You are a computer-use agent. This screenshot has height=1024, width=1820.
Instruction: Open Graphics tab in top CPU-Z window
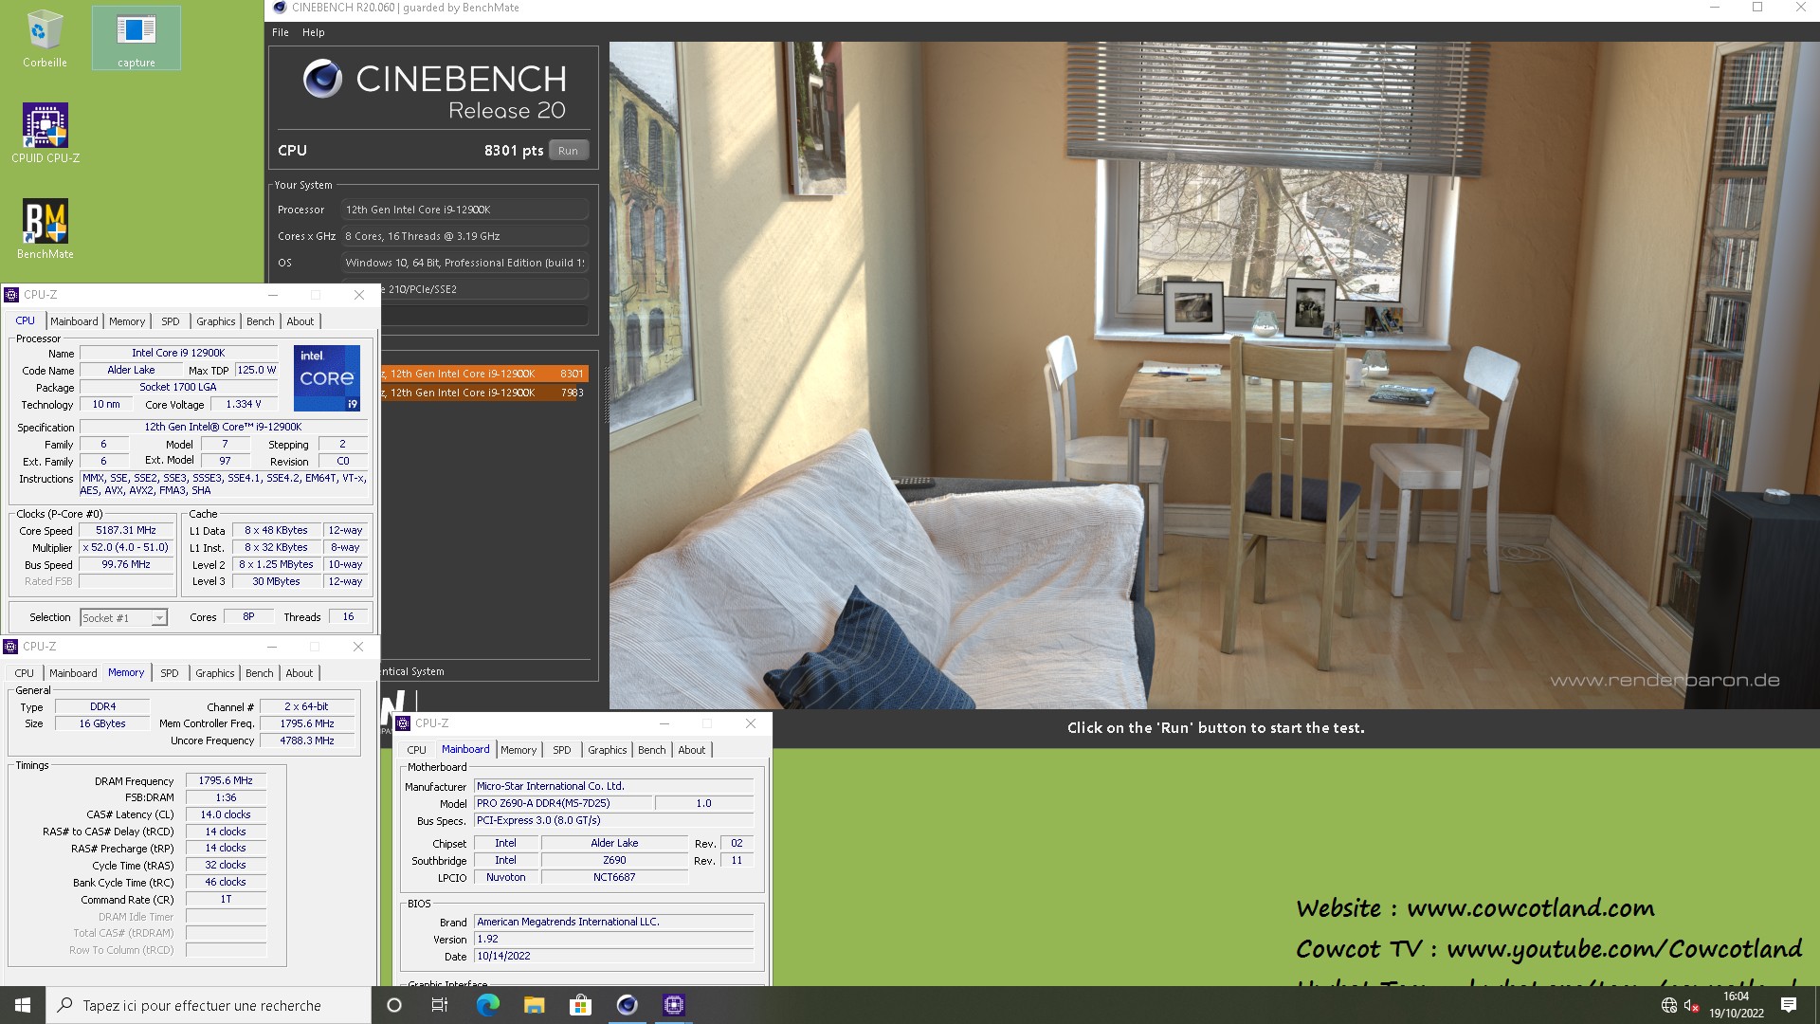pyautogui.click(x=216, y=321)
